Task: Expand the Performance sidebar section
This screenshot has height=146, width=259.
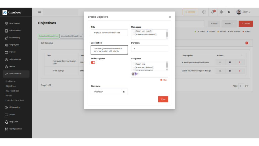Action: point(16,74)
